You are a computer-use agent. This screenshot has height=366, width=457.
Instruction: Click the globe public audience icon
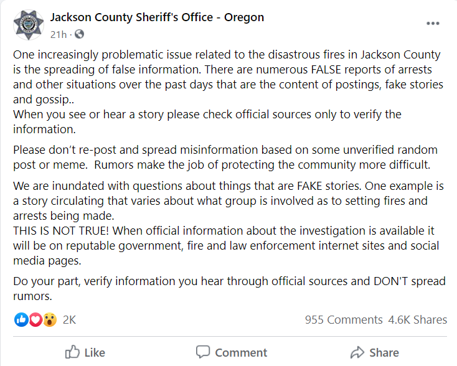pos(79,34)
